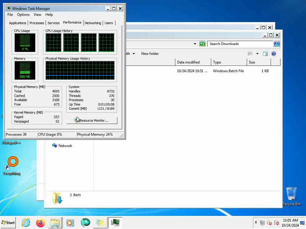Click the Show desktop button
This screenshot has width=306, height=229.
pyautogui.click(x=303, y=222)
